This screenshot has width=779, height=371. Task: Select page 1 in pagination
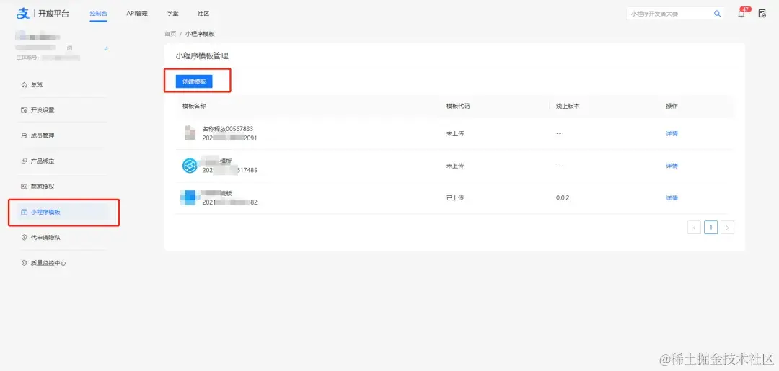pos(711,228)
